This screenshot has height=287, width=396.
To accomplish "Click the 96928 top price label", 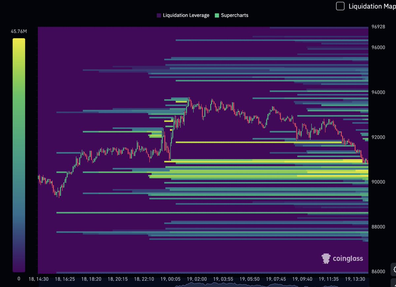I will 378,27.
